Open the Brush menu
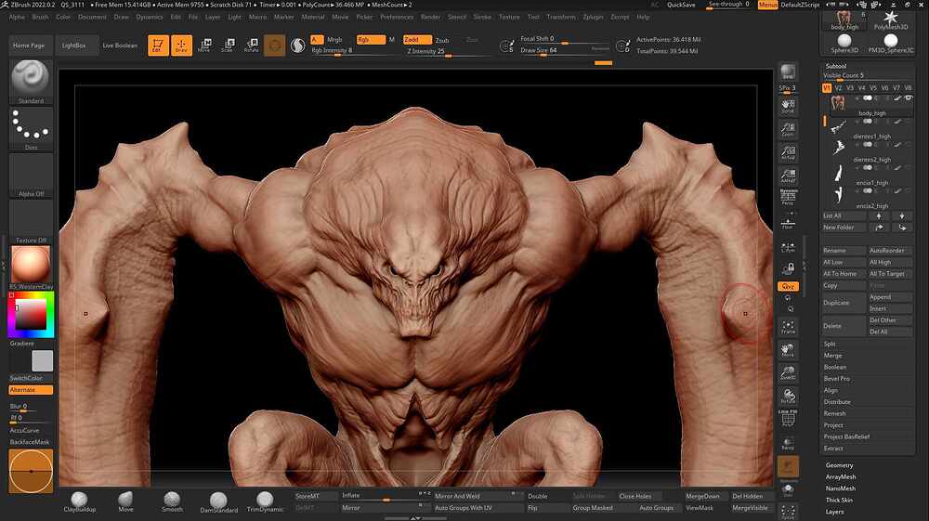929x521 pixels. click(x=40, y=17)
